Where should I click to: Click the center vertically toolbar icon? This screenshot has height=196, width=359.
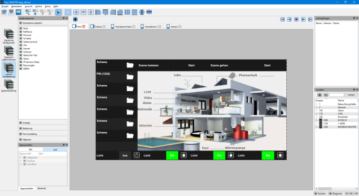(142, 12)
